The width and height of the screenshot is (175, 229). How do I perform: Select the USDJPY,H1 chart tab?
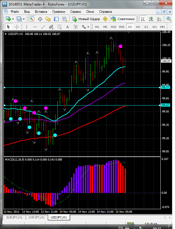59,217
